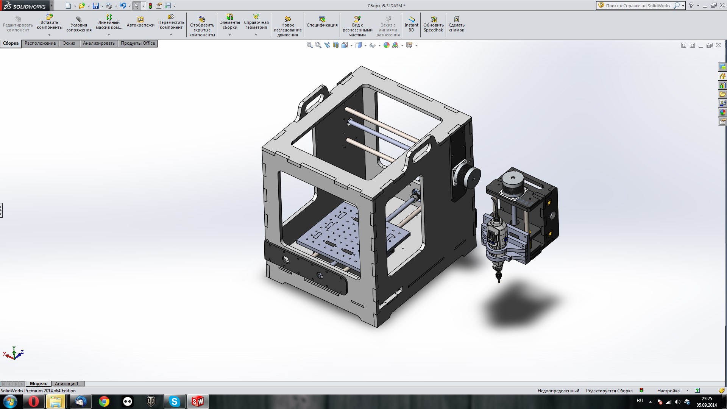Screen dimensions: 727x409
Task: Click Сделать снимок button
Action: 456,24
